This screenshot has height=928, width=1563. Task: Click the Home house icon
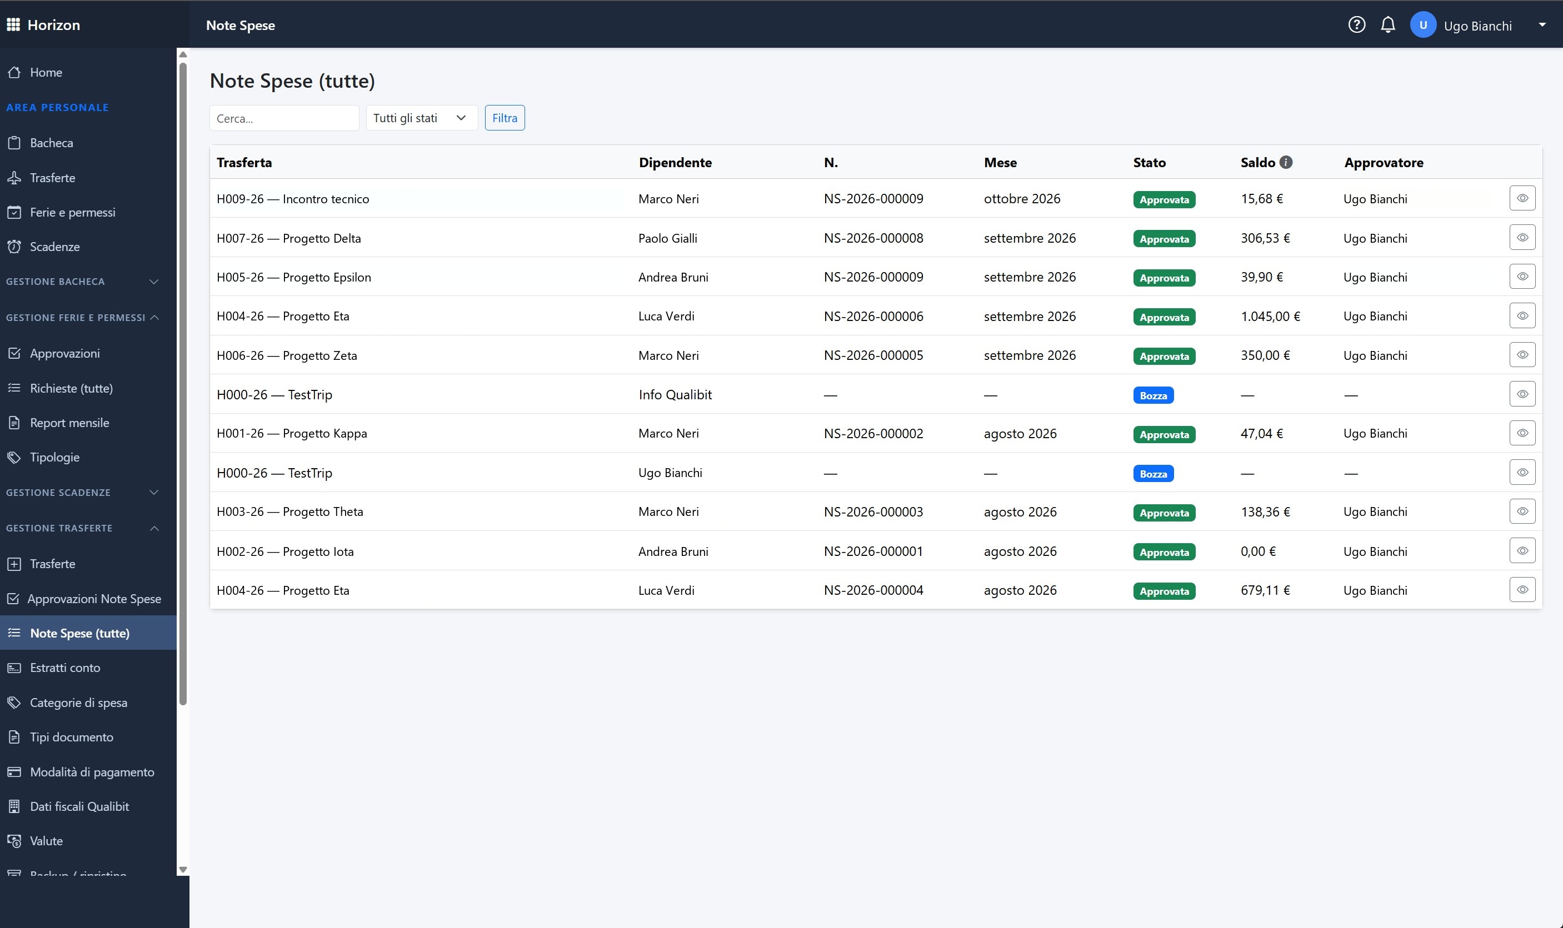pos(14,73)
